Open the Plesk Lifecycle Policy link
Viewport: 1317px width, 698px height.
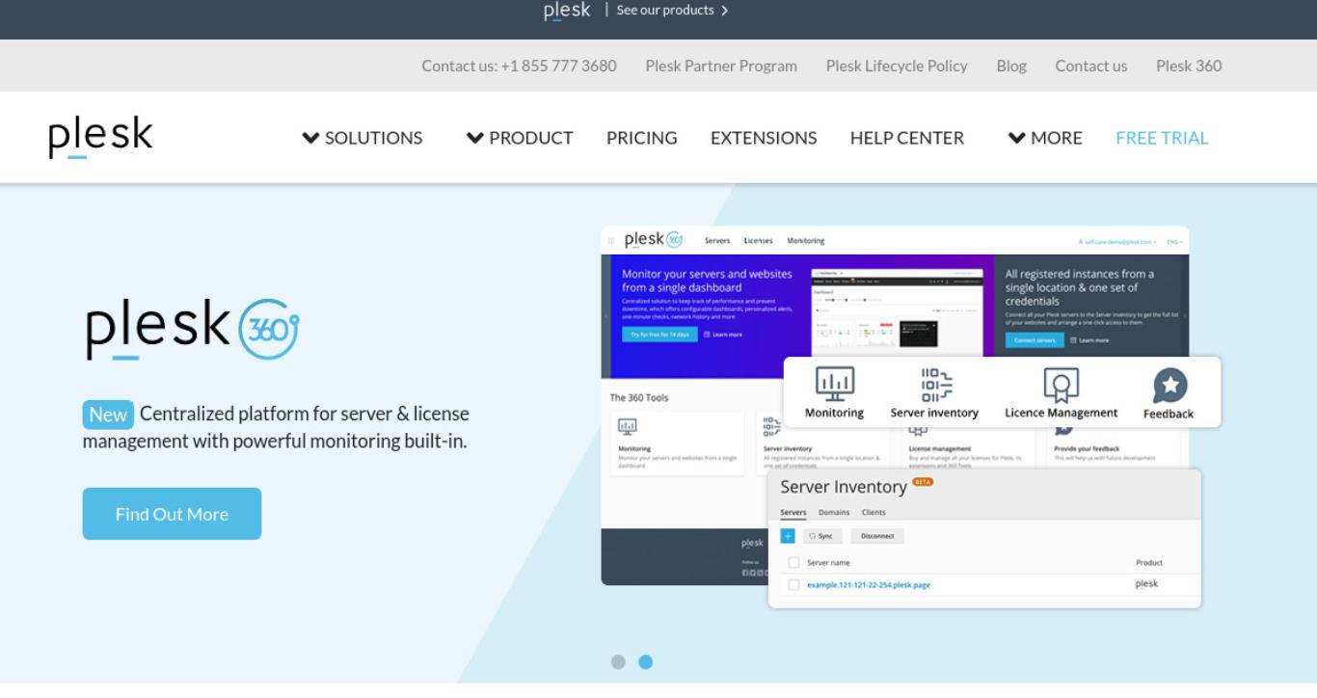(x=897, y=66)
